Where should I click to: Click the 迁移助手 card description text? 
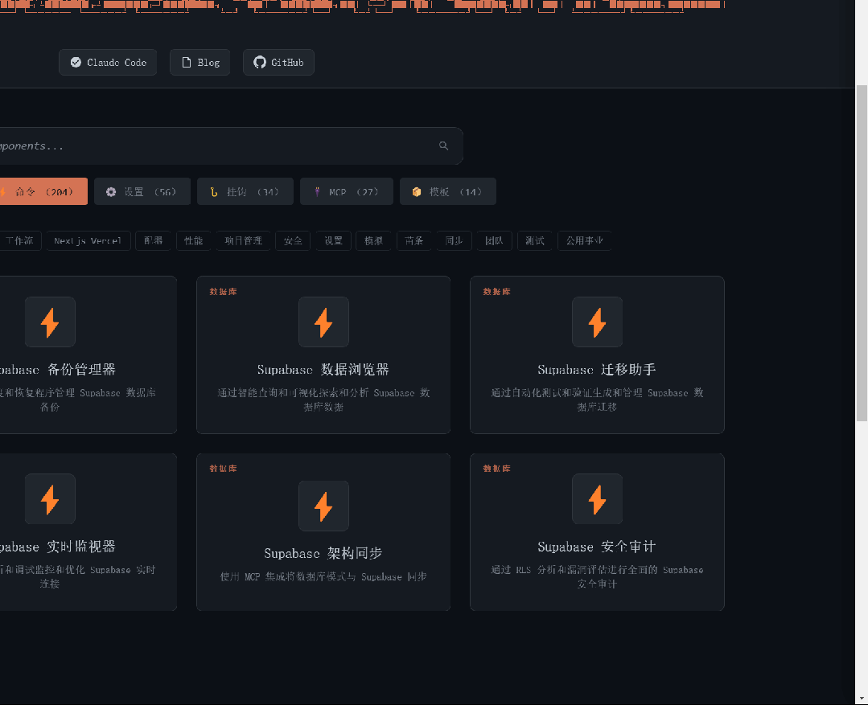597,400
